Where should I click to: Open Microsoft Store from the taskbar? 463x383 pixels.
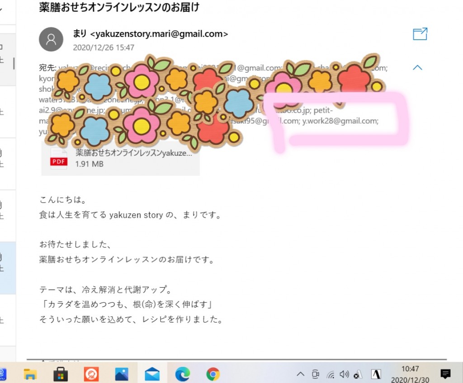(61, 374)
